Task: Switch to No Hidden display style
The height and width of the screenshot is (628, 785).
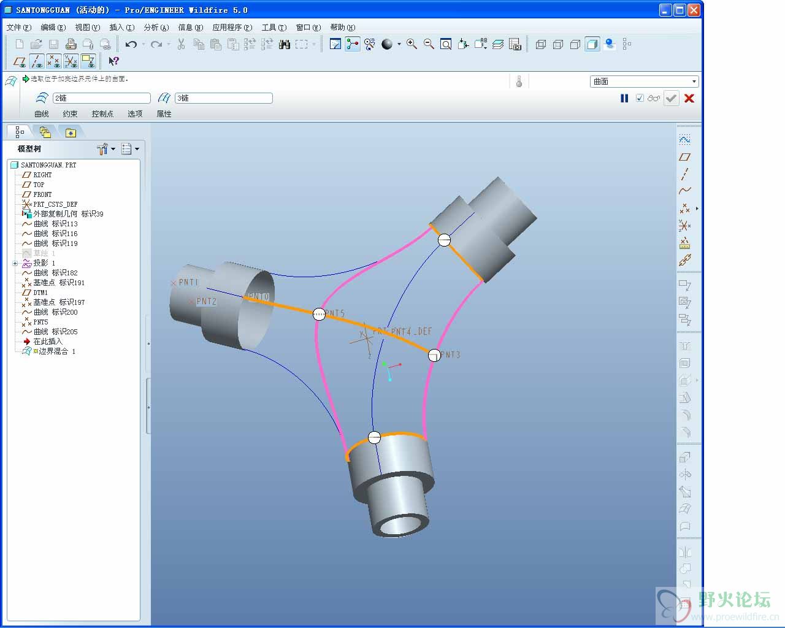Action: coord(575,44)
